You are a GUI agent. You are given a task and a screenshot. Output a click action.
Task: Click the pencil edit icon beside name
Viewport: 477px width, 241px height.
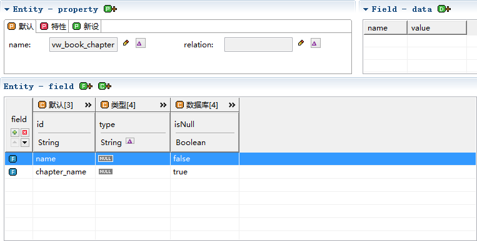coord(126,43)
